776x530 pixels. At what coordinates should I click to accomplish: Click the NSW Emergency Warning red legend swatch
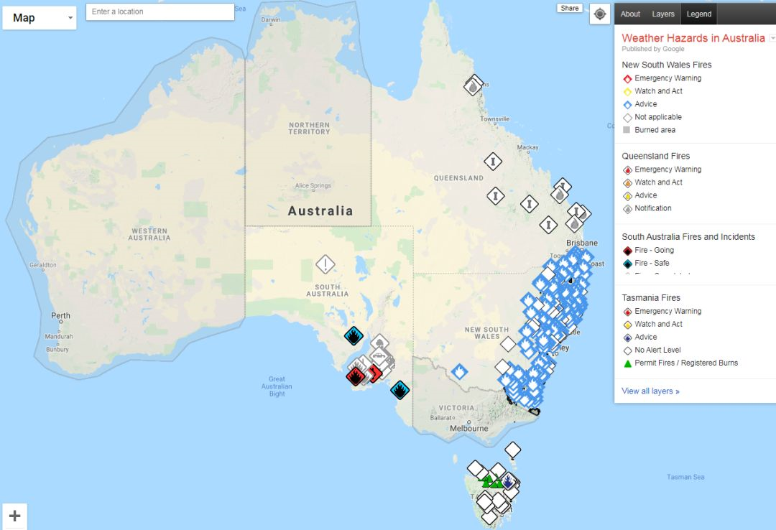627,79
